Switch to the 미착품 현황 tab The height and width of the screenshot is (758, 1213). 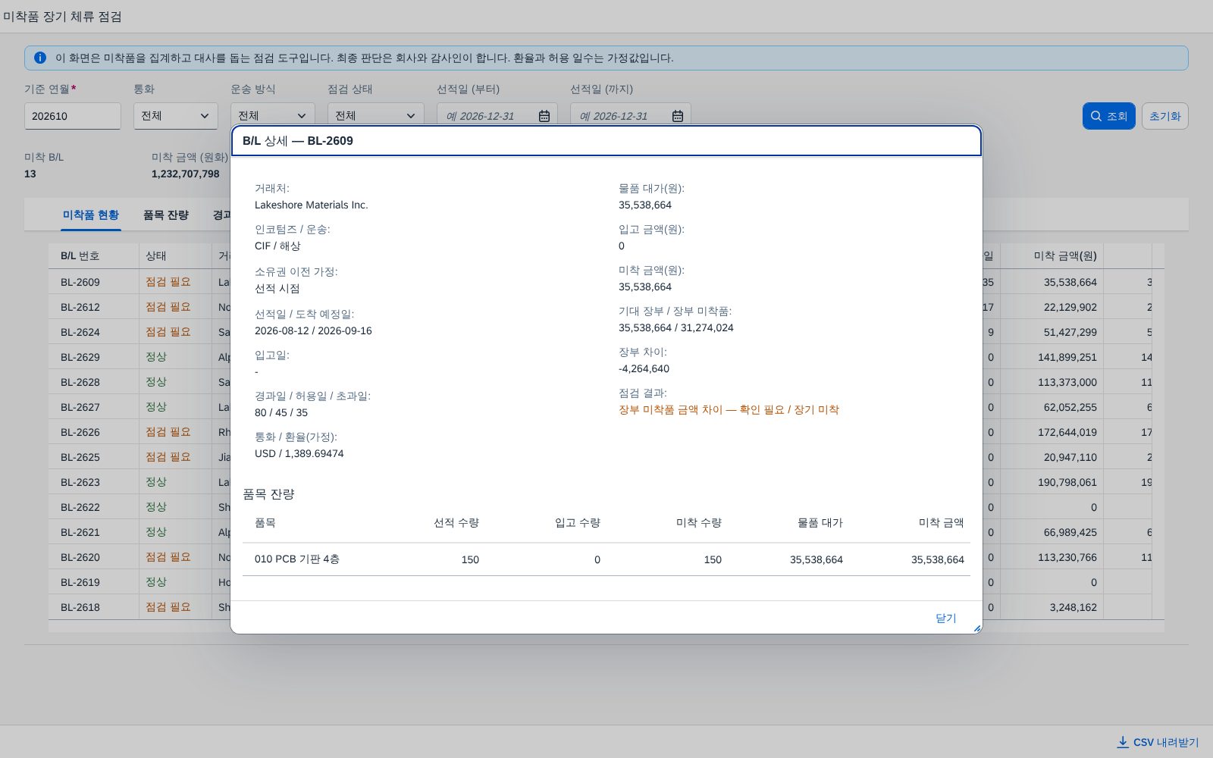coord(91,215)
